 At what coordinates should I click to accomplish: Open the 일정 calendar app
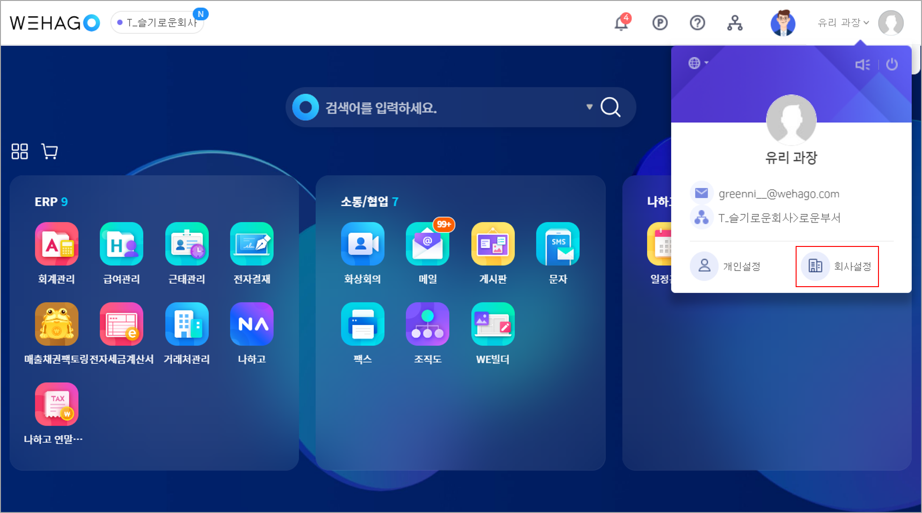pyautogui.click(x=659, y=244)
